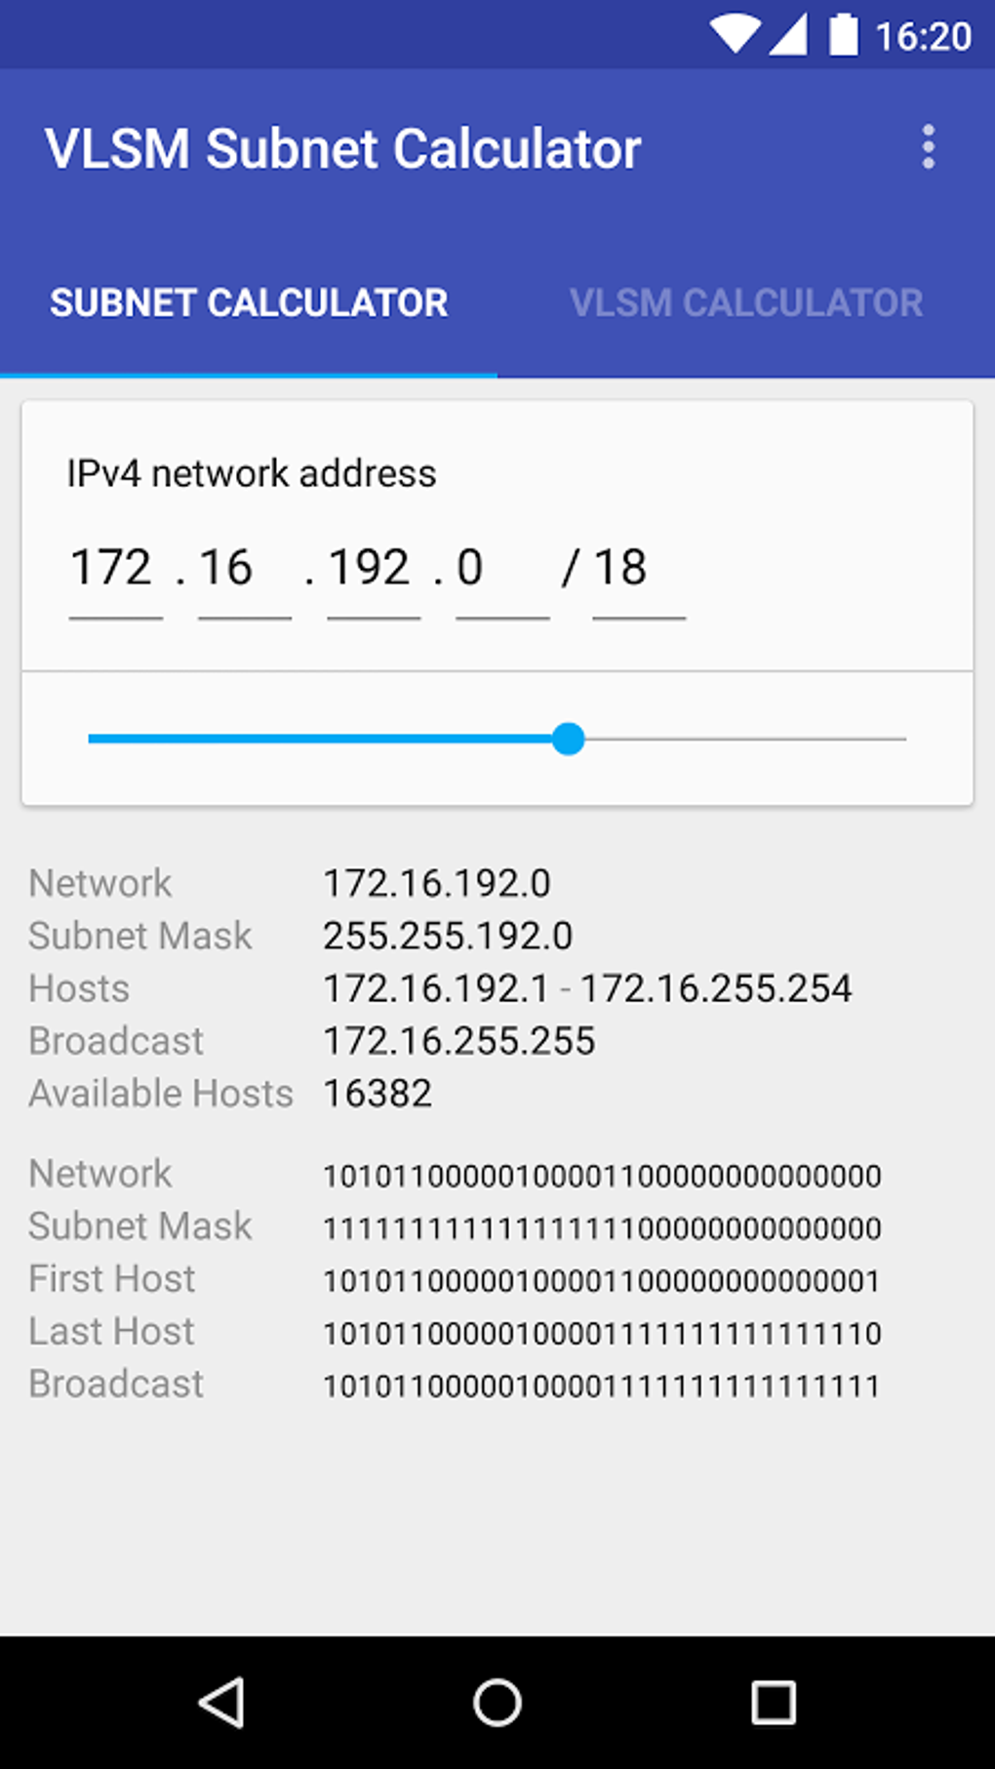The width and height of the screenshot is (995, 1769).
Task: Tap the available hosts value 16382
Action: (x=378, y=1094)
